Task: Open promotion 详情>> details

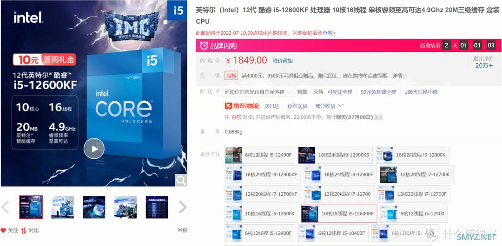Action: click(x=400, y=76)
